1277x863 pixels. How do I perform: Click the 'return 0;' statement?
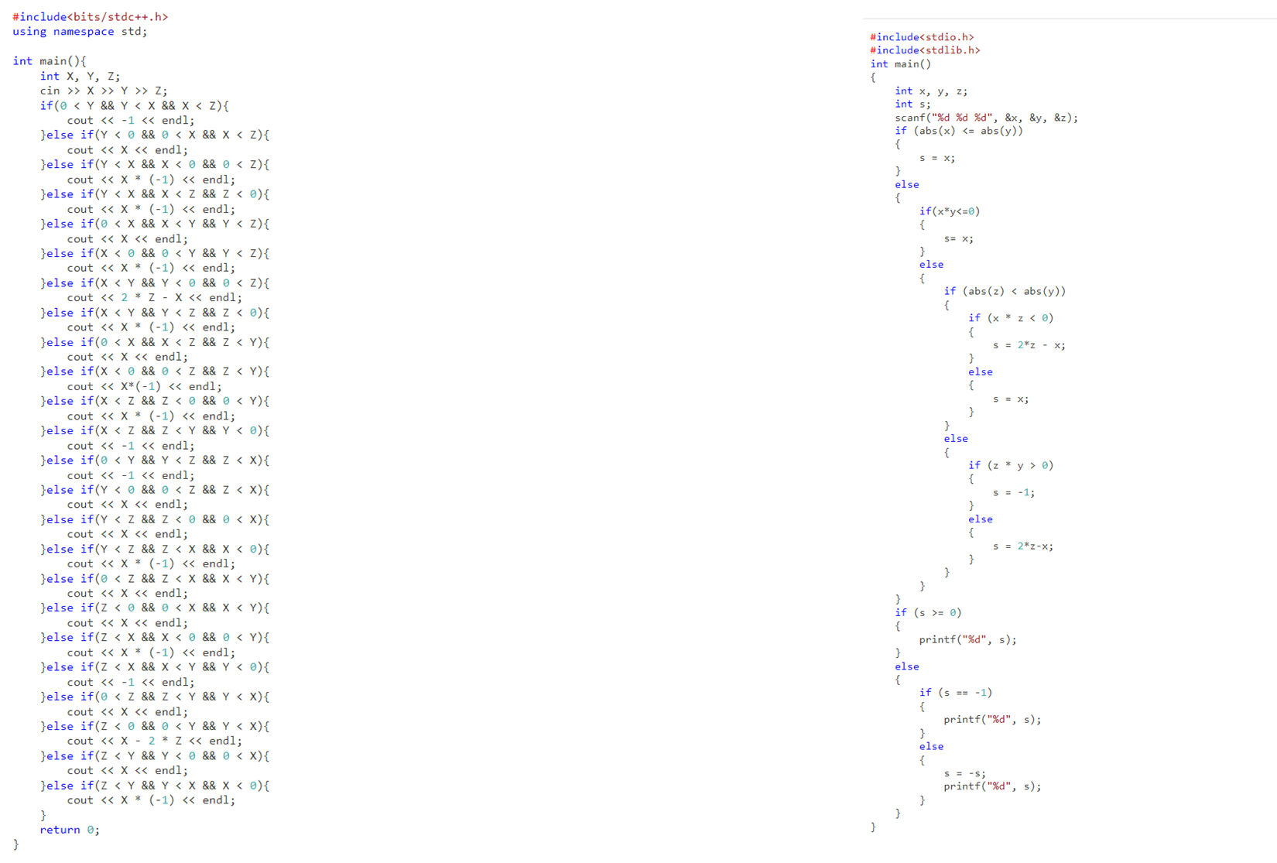coord(70,830)
